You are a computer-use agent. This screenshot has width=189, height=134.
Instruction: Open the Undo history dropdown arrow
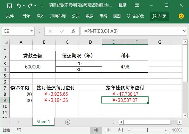coord(24,6)
